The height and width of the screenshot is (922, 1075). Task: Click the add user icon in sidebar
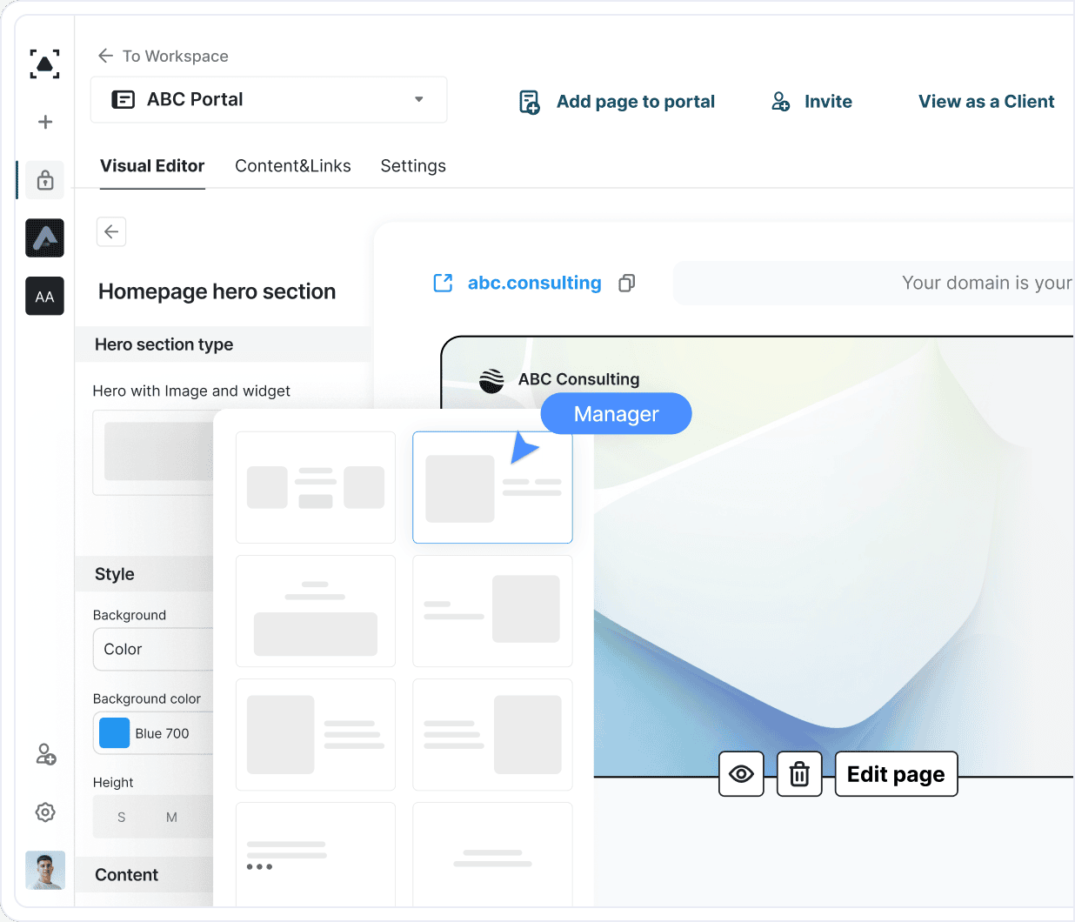pyautogui.click(x=45, y=754)
